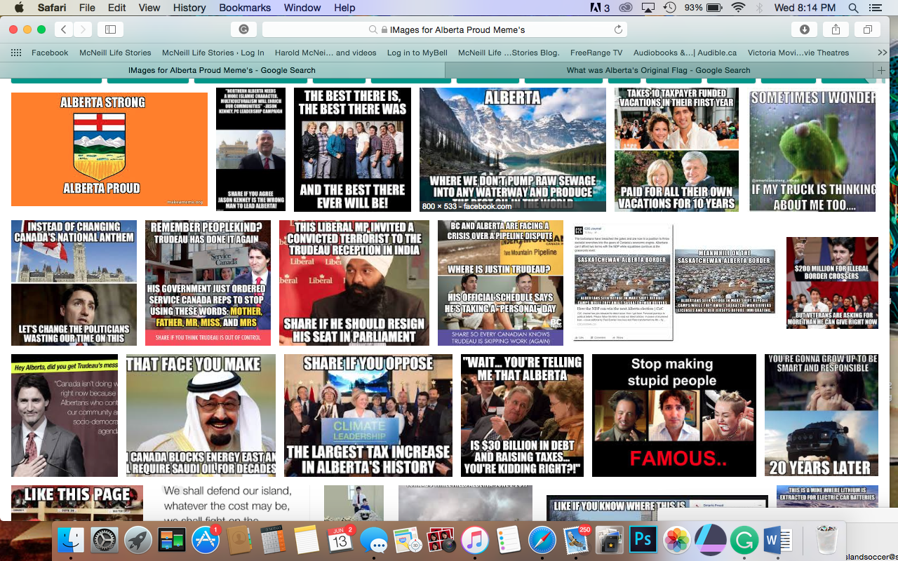The height and width of the screenshot is (561, 898).
Task: Open the Share button in Safari
Action: coord(836,29)
